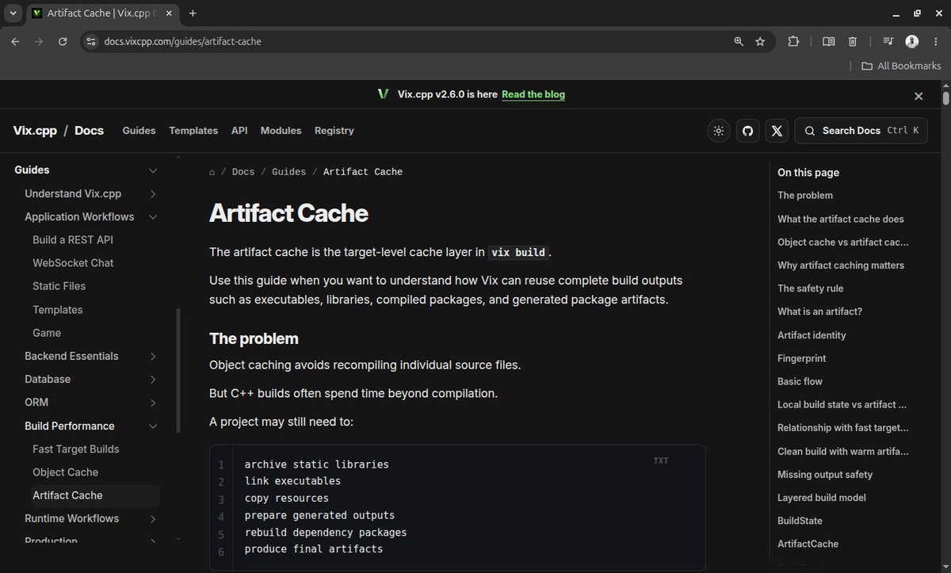951x573 pixels.
Task: Open the X (Twitter) profile icon
Action: pos(777,131)
